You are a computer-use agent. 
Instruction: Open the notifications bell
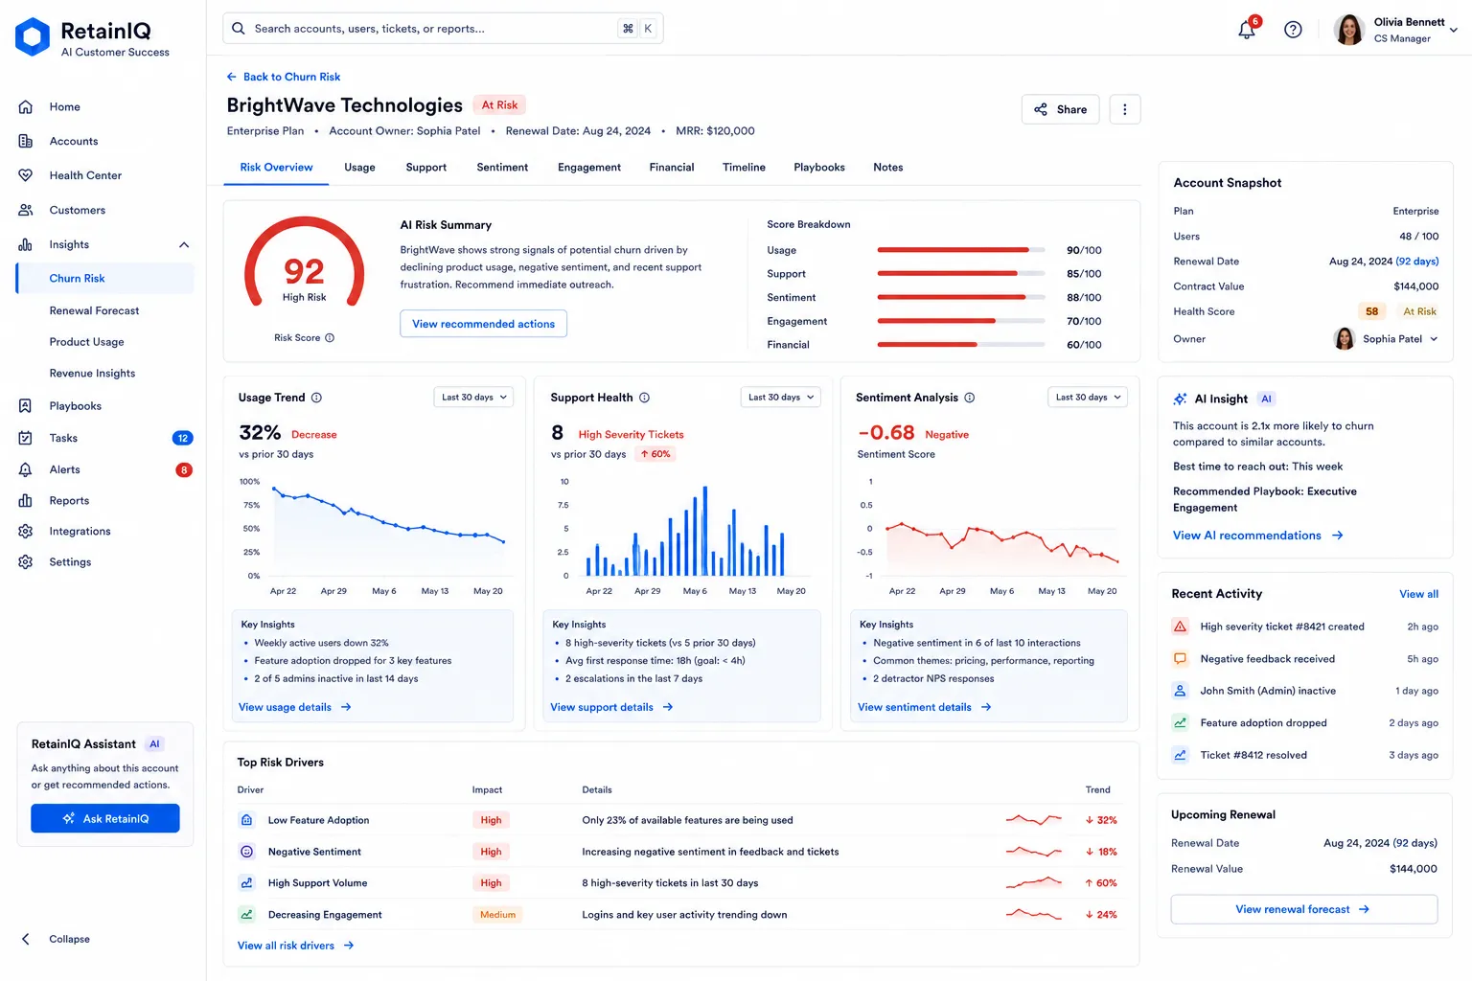(x=1246, y=30)
